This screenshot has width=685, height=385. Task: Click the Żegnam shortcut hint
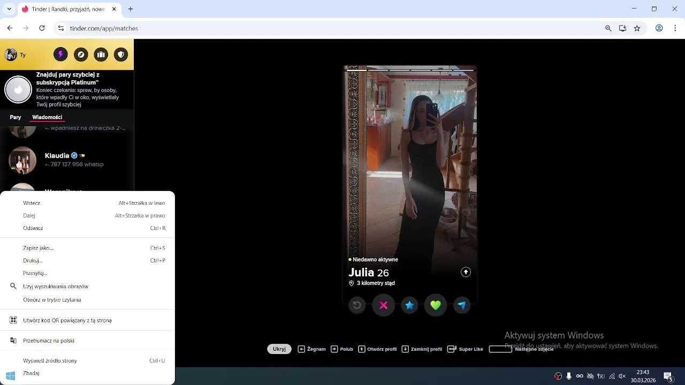311,349
